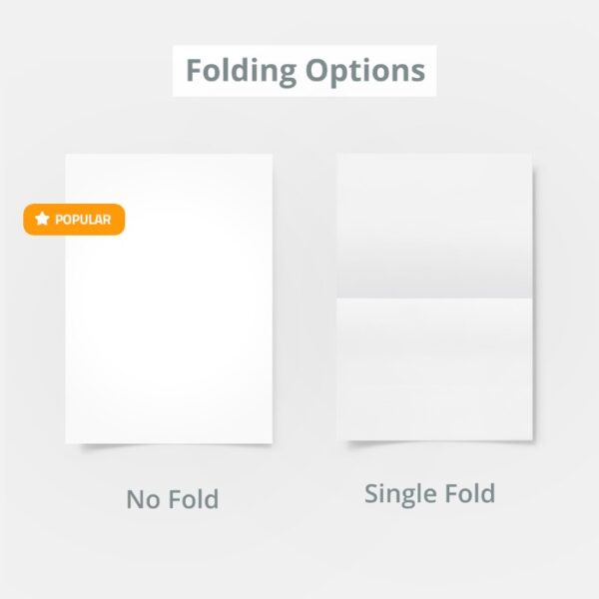Click the top-right corner of the No Fold sheet

(271, 157)
